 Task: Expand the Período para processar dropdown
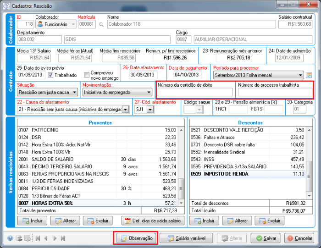click(x=300, y=75)
